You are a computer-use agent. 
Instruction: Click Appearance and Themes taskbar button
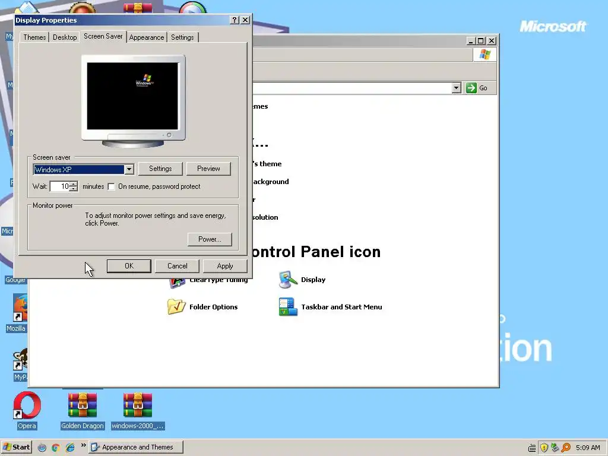[136, 447]
